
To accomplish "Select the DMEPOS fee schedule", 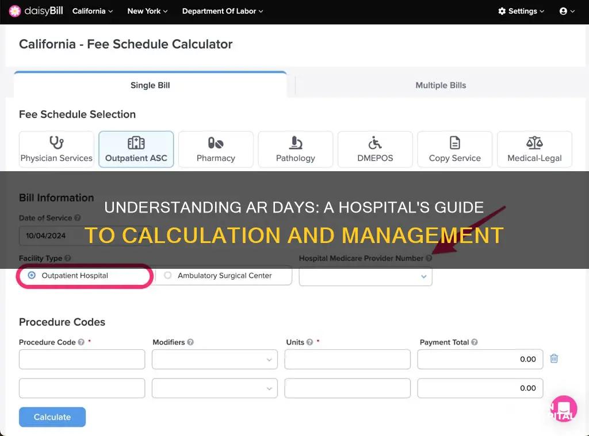I will click(x=375, y=149).
